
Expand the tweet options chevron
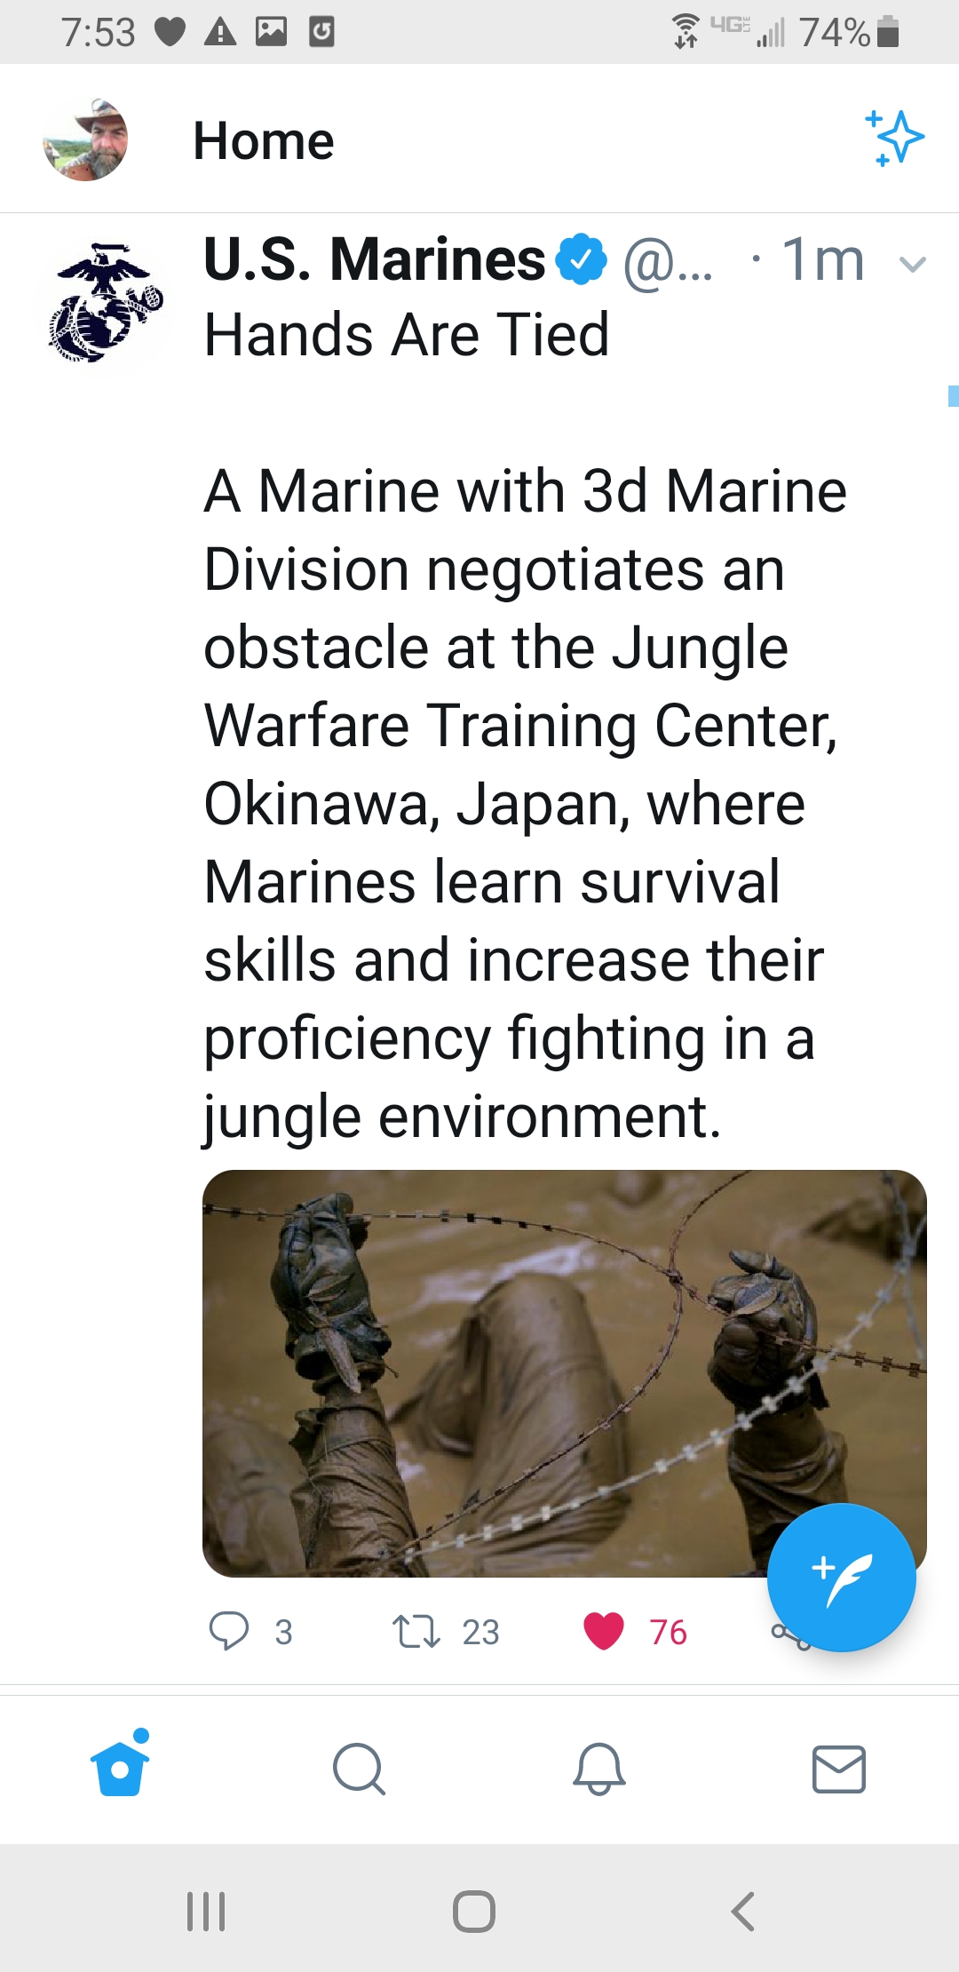(x=913, y=263)
